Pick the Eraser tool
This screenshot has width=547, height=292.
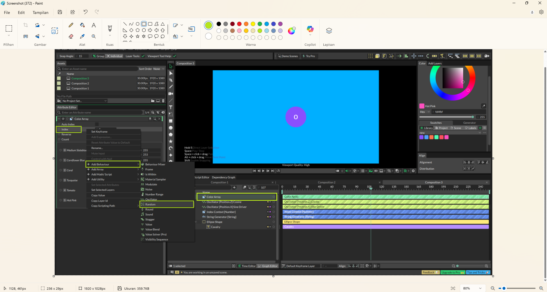click(x=71, y=36)
